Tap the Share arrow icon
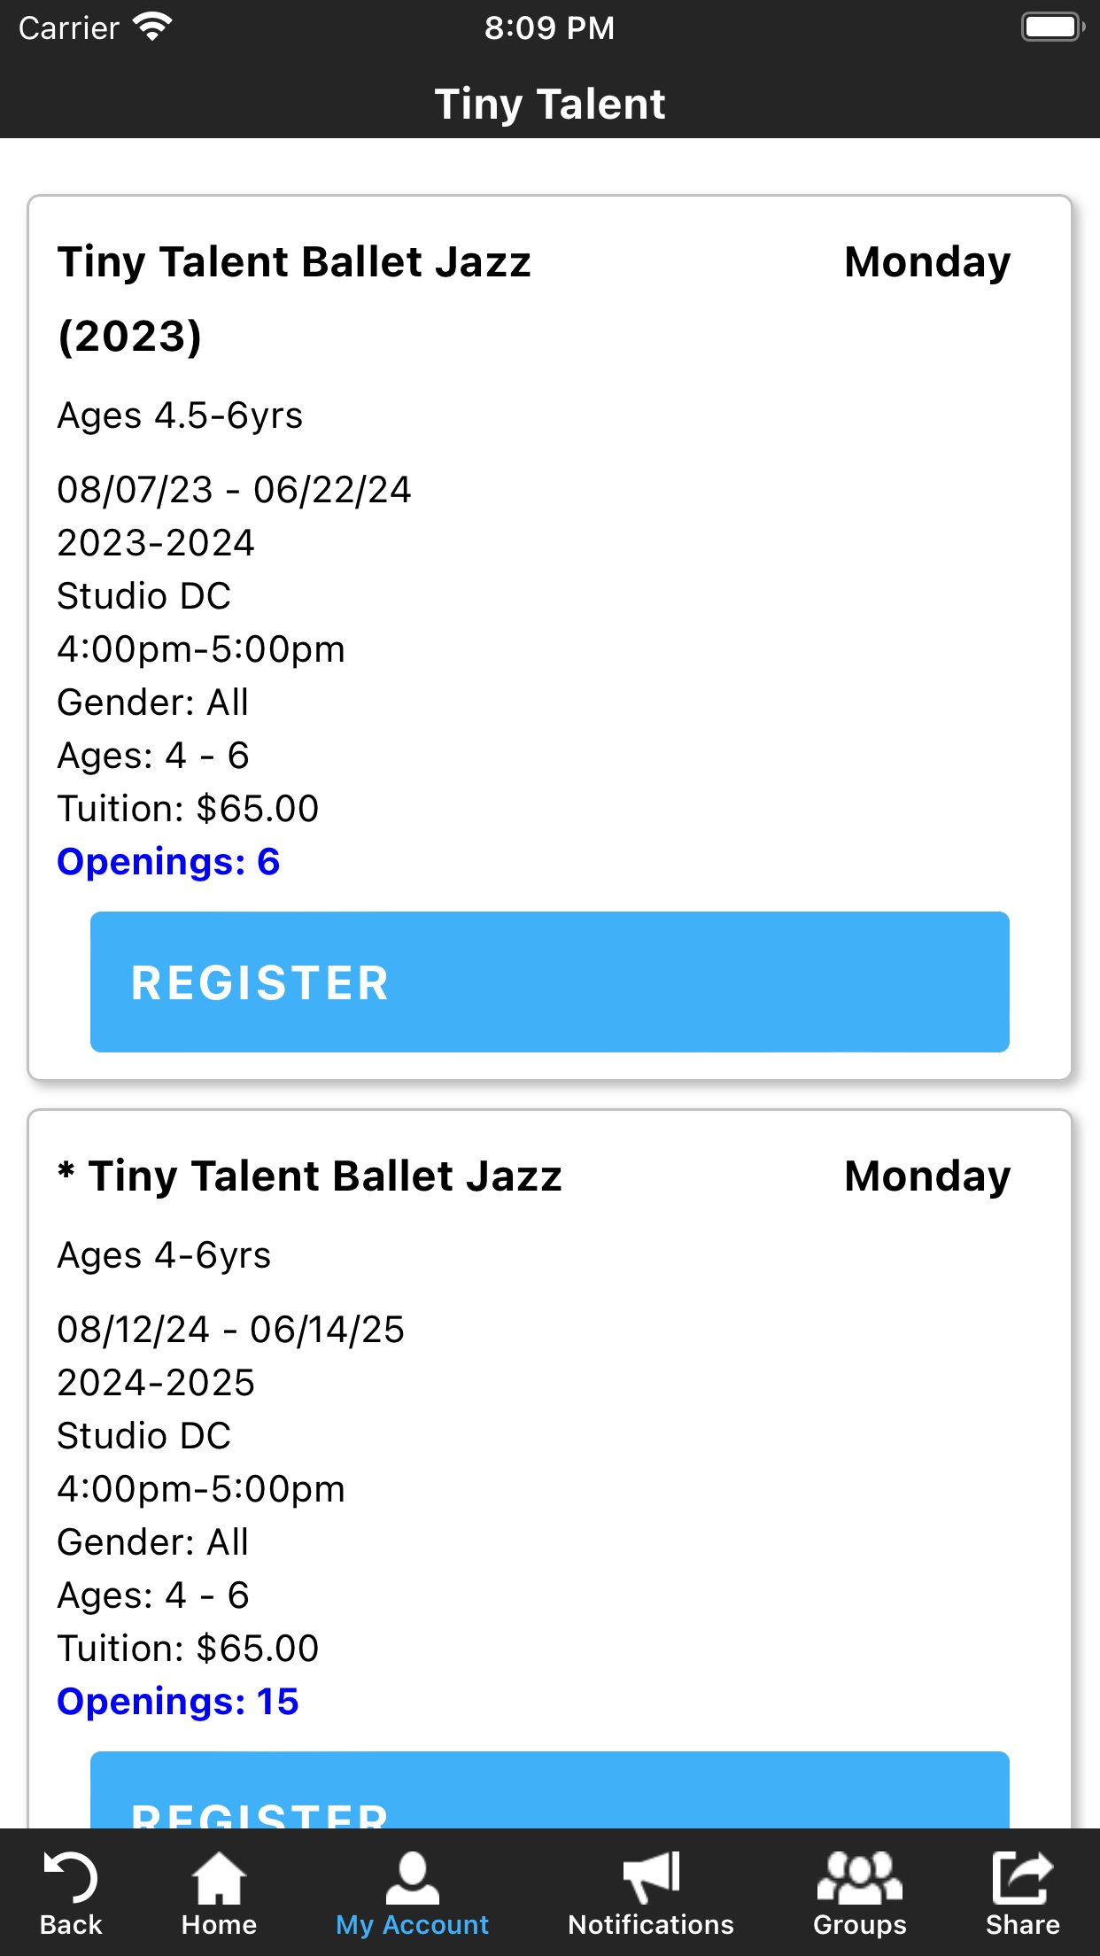 [1023, 1877]
